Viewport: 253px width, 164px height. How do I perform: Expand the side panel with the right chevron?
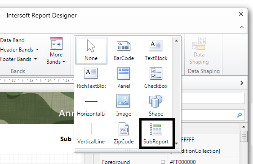242,83
